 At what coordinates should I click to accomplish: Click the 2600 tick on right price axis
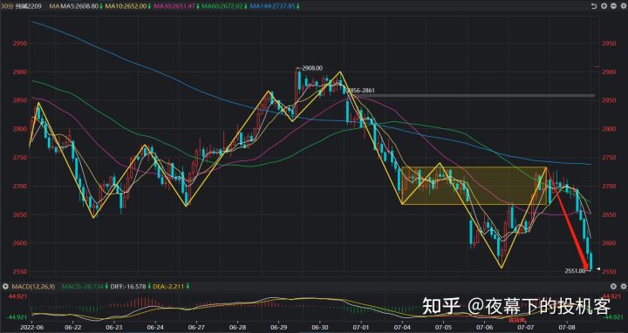[608, 243]
